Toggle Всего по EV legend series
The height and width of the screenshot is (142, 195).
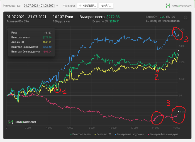103,134
